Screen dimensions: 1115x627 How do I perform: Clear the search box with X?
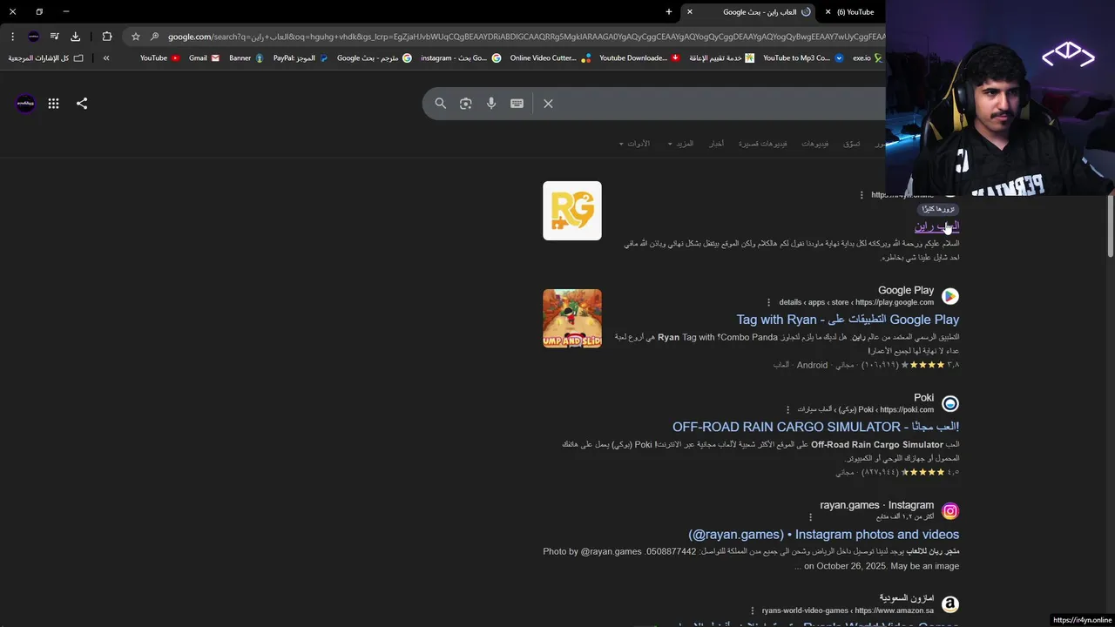pos(548,104)
